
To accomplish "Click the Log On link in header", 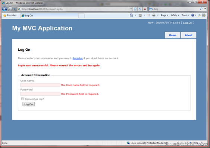I will [188, 23].
